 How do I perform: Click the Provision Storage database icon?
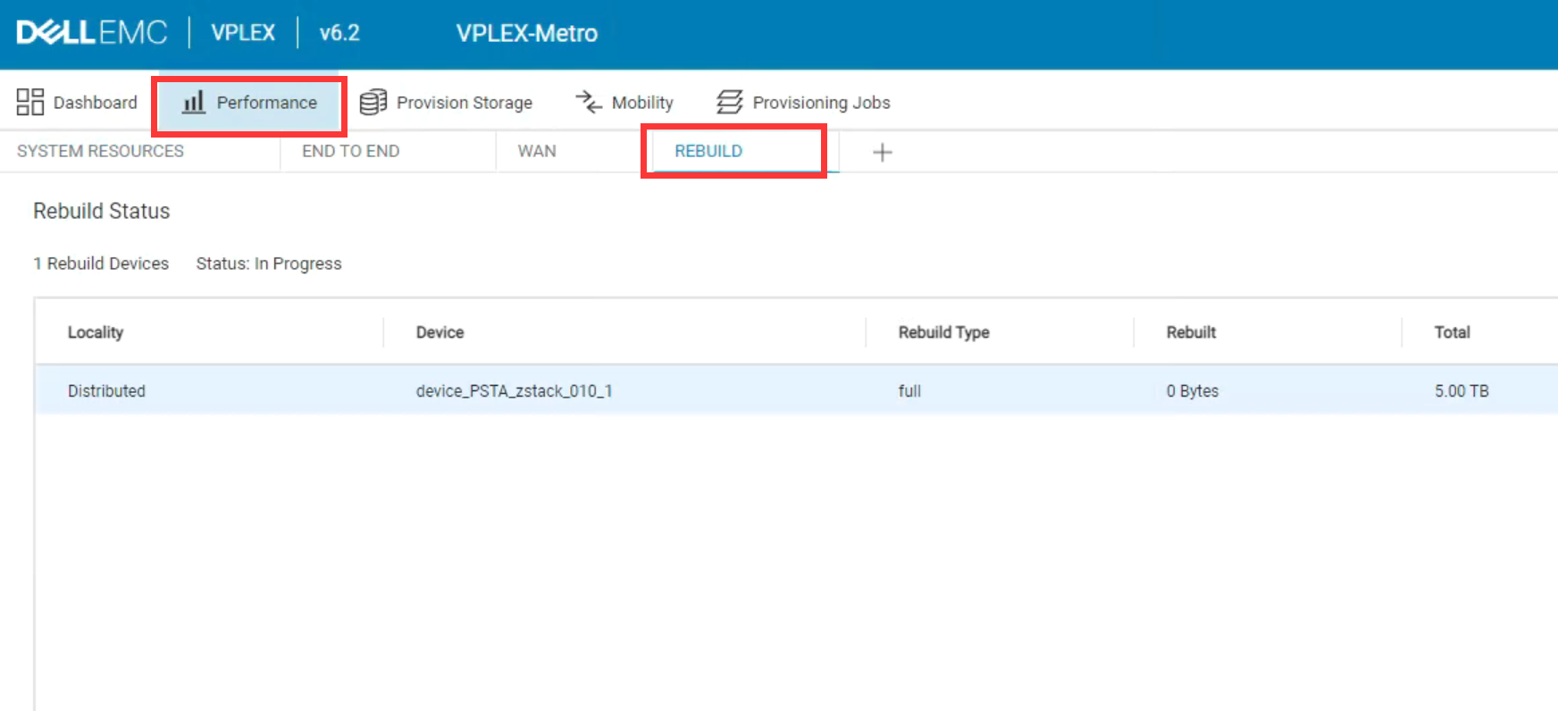[373, 102]
